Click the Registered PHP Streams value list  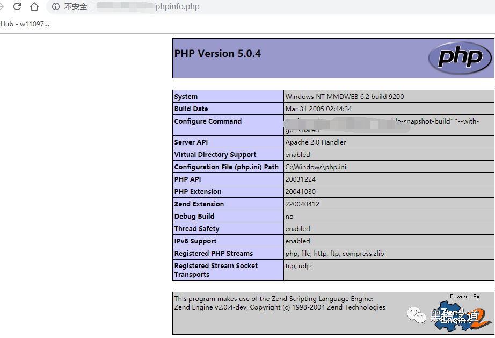click(334, 254)
